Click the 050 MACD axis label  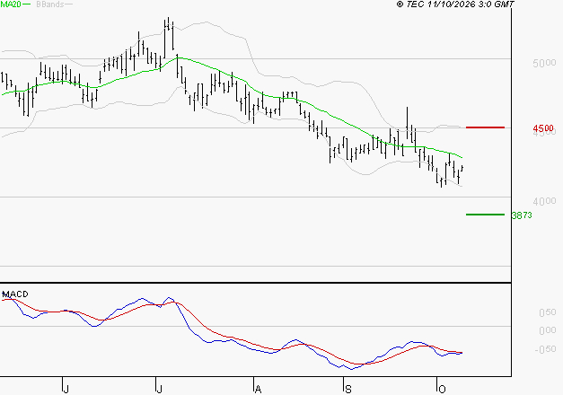[548, 312]
